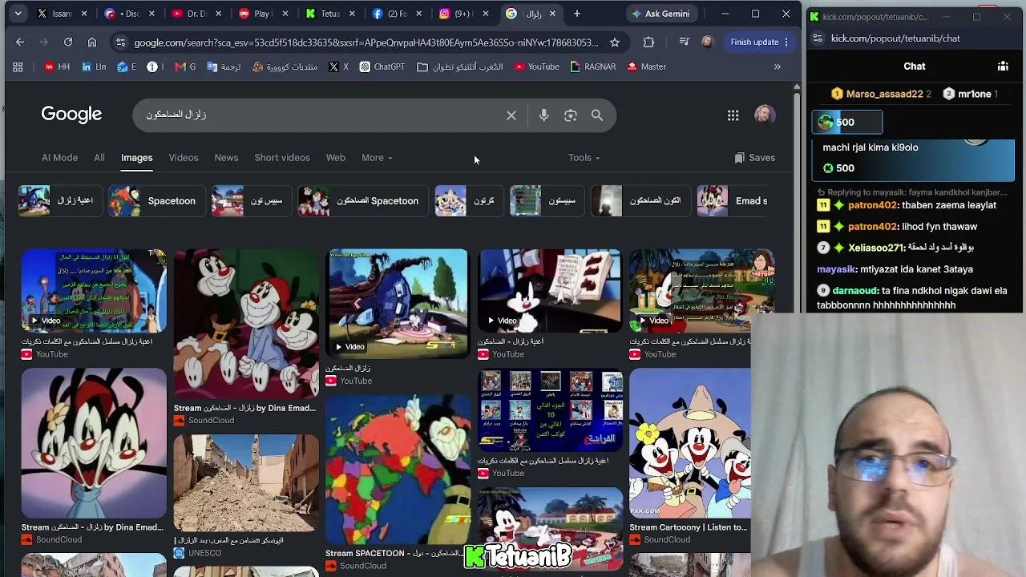Open the Saves collection
1026x577 pixels.
tap(755, 158)
